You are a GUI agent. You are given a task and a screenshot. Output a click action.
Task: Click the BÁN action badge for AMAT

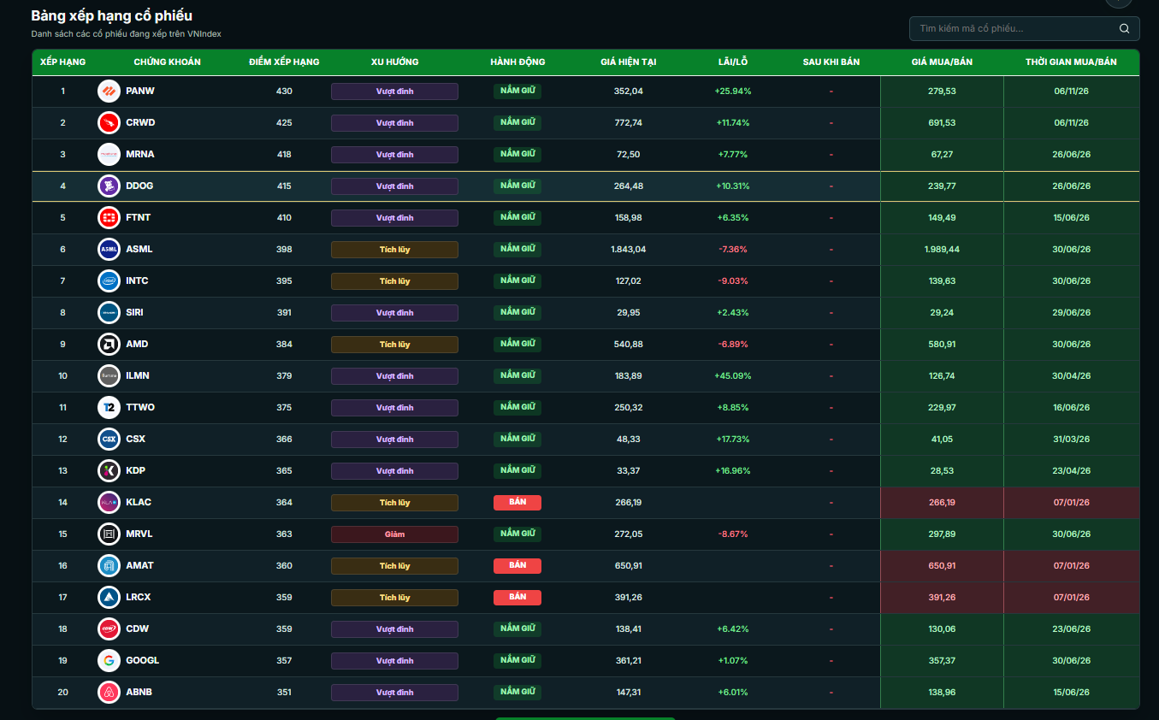point(517,565)
